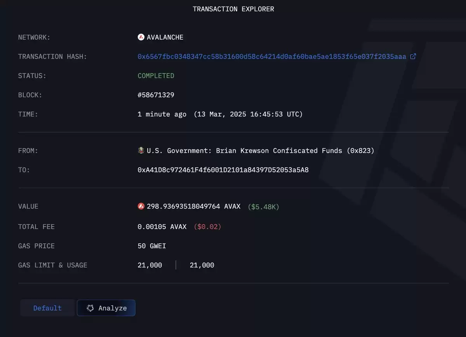Click the BLOCK: label
This screenshot has width=466, height=337.
30,95
